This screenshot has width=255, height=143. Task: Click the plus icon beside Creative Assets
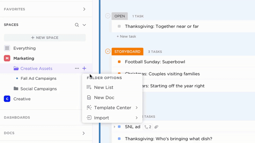click(84, 68)
